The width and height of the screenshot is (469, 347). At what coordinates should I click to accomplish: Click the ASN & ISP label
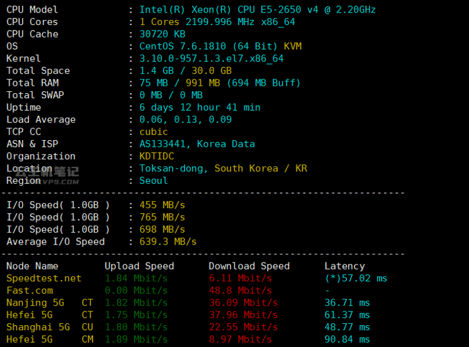[x=33, y=144]
